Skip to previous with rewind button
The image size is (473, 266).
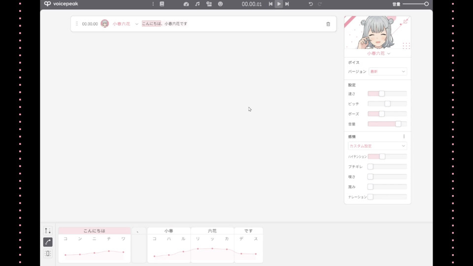click(x=270, y=4)
